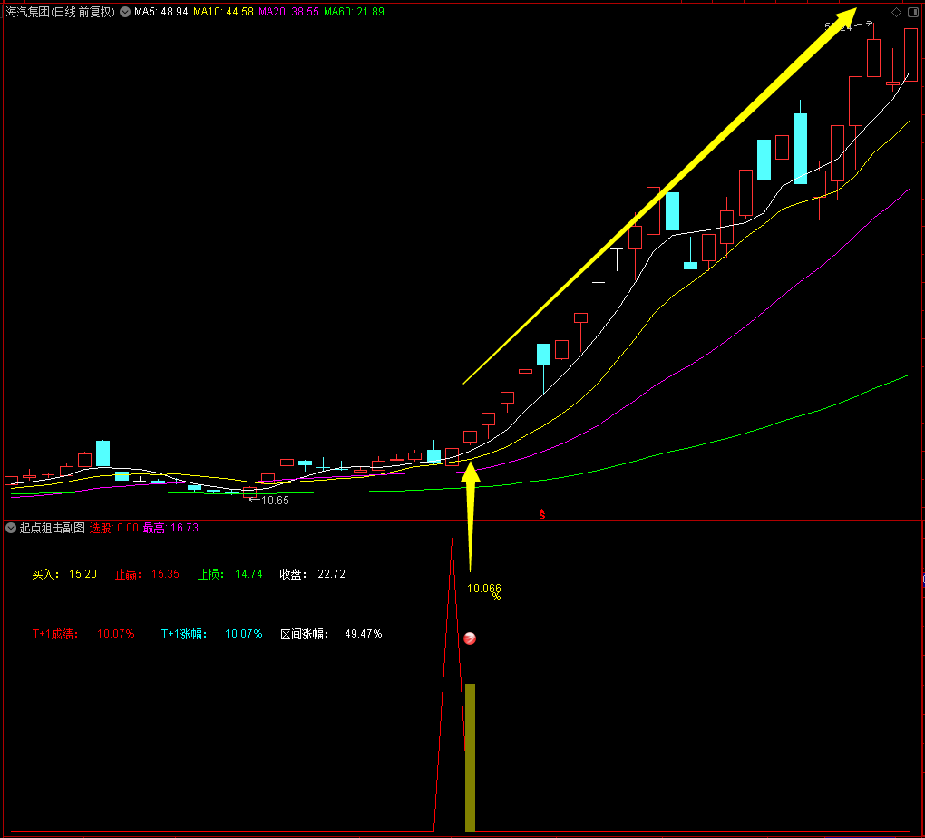The image size is (925, 838).
Task: Click the 止赢: 15.35 text
Action: pyautogui.click(x=147, y=574)
